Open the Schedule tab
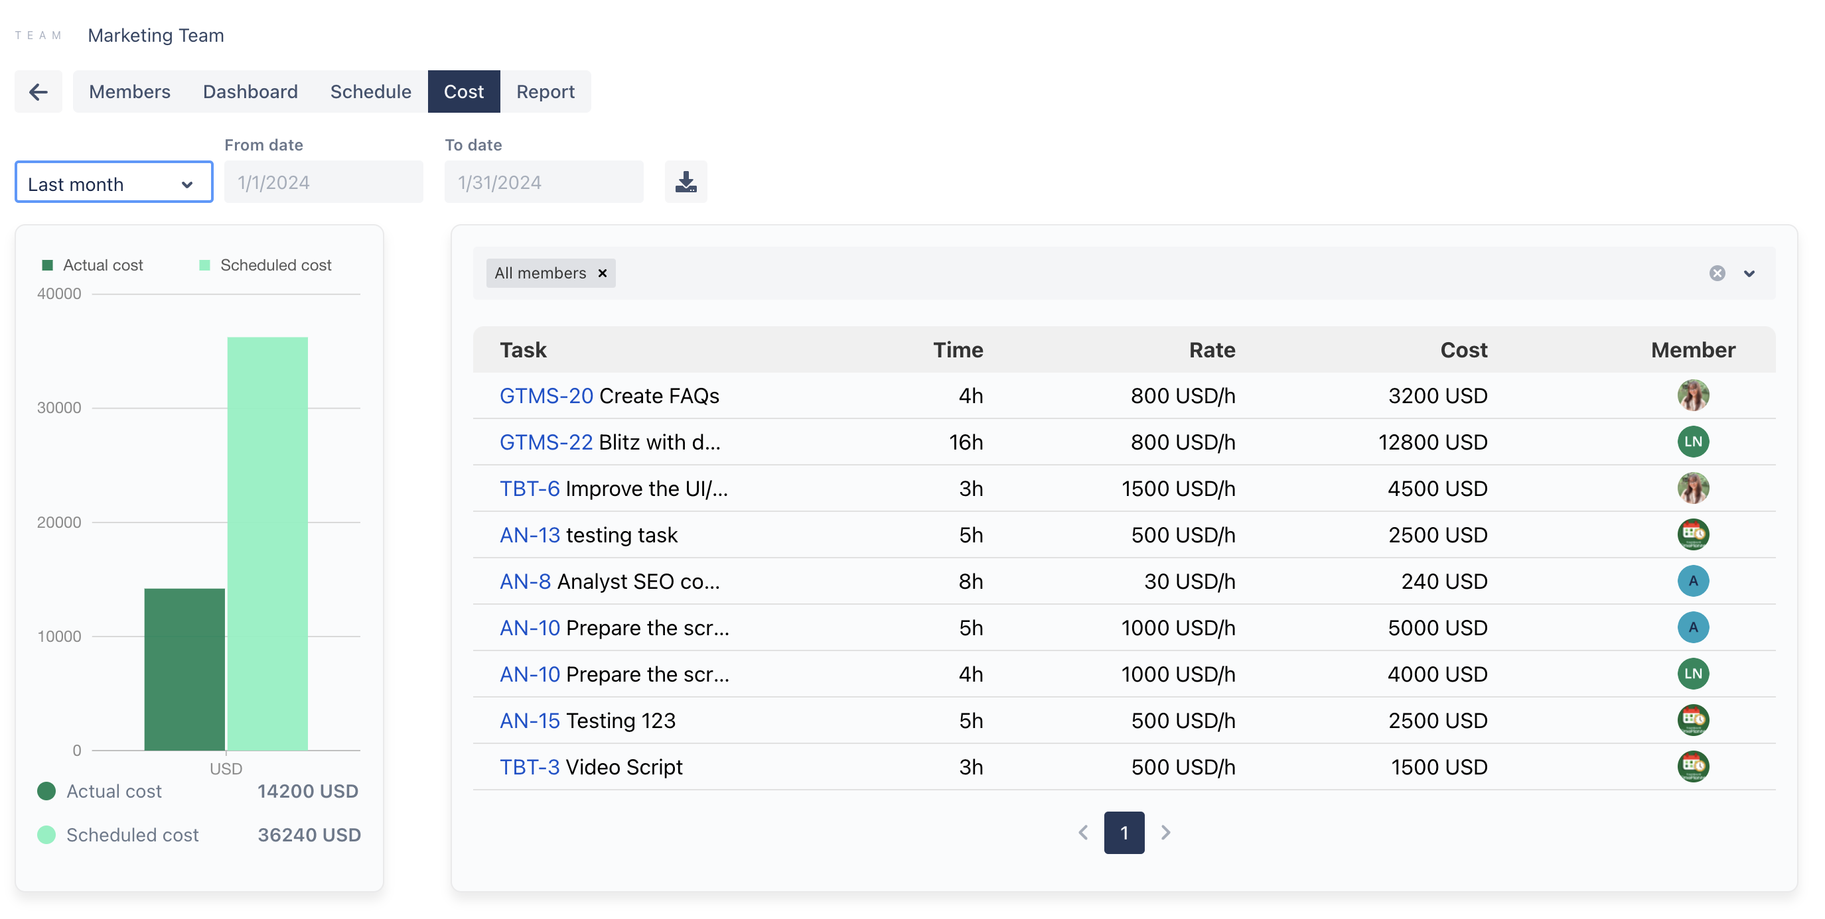 click(370, 92)
